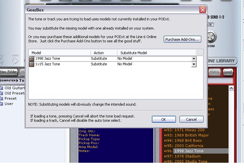Select the 1x15 Jazz Tone row text
Viewport: 244px width, 168px height.
(48, 64)
